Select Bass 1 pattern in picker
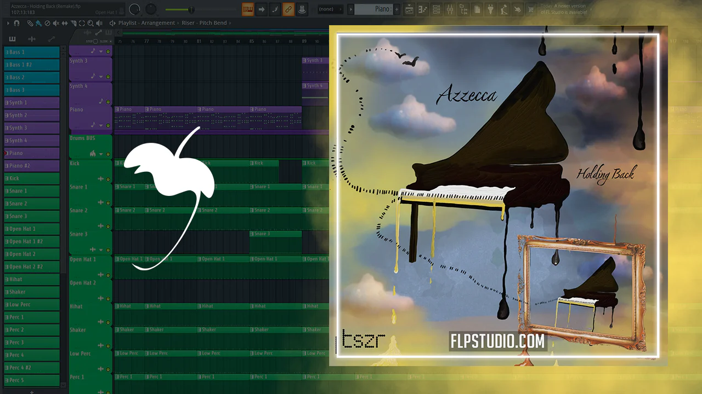This screenshot has width=702, height=394. tap(32, 52)
